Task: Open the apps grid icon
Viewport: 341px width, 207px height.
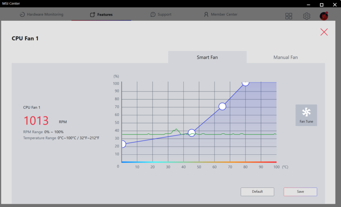Action: [x=289, y=16]
